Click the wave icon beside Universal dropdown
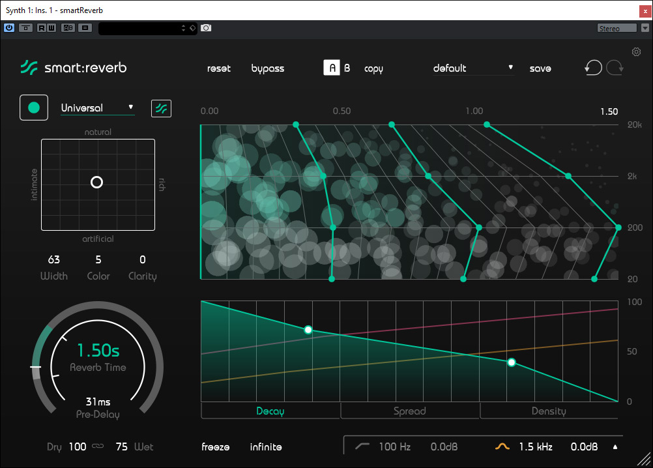653x468 pixels. click(161, 108)
